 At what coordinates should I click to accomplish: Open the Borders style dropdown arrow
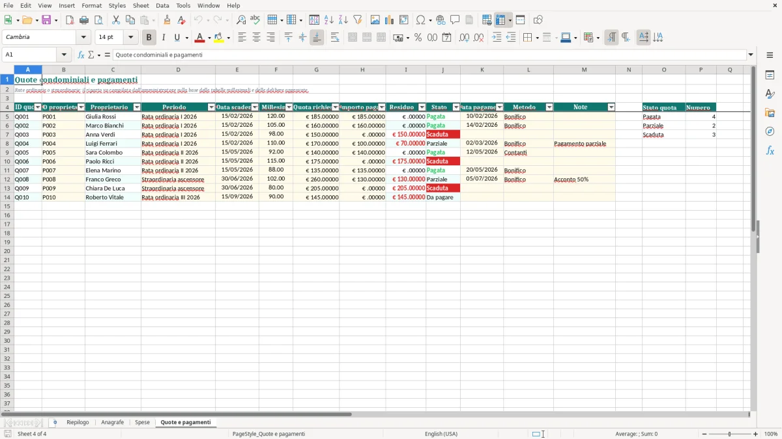pos(537,38)
